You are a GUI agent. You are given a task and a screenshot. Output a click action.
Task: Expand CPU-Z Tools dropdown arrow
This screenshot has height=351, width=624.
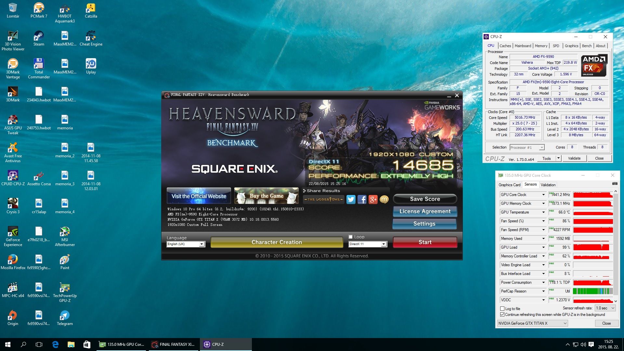[558, 158]
